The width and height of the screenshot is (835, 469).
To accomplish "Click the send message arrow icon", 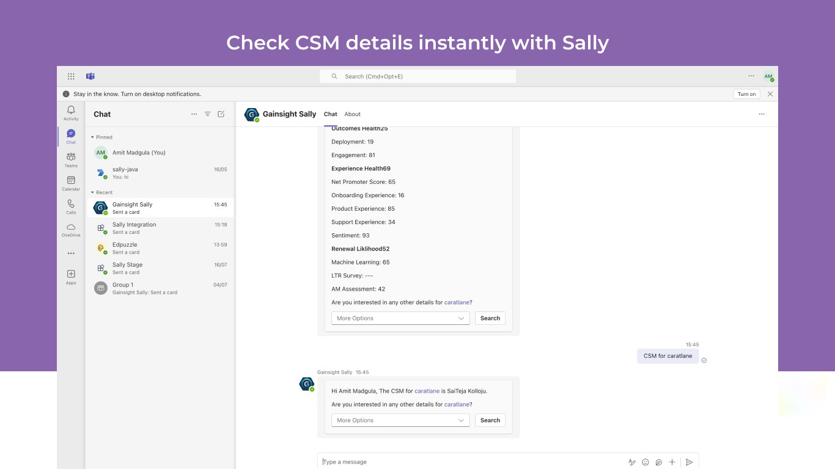I will 689,462.
